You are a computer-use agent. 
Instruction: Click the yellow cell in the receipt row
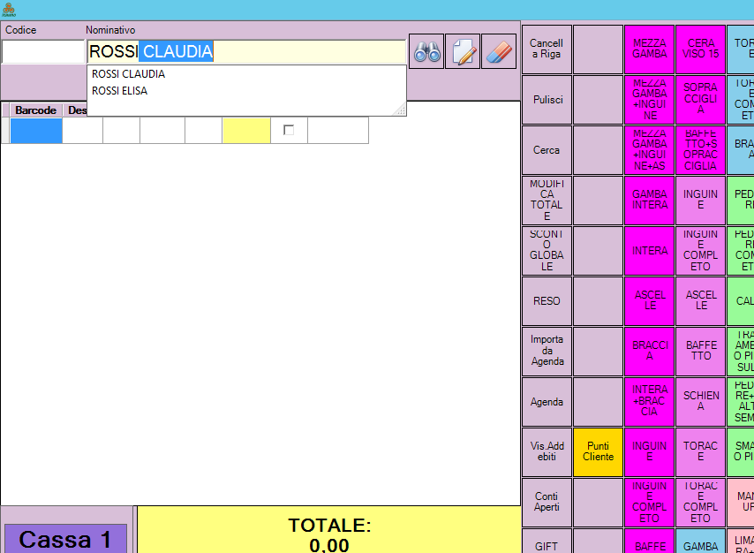coord(246,130)
